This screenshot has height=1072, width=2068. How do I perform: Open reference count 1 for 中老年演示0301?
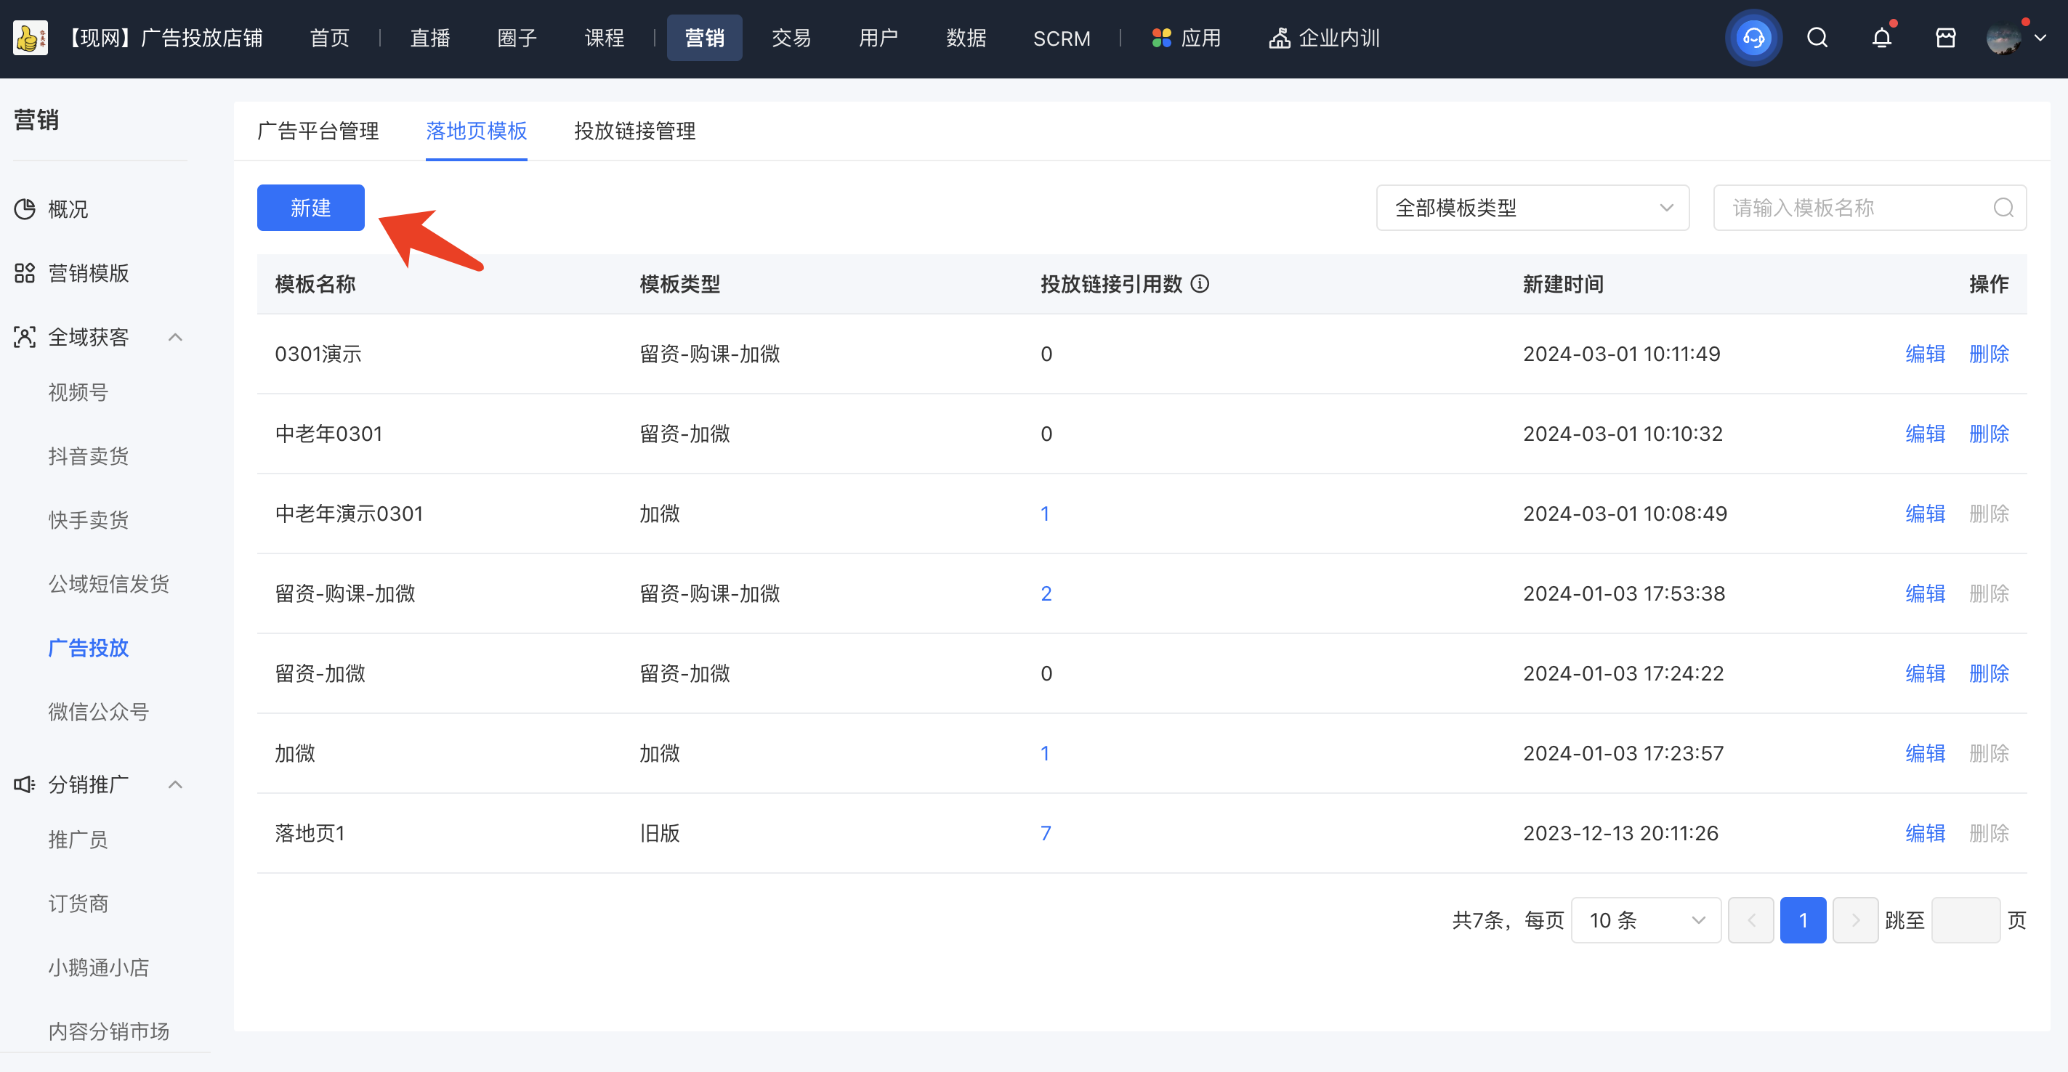(x=1045, y=513)
